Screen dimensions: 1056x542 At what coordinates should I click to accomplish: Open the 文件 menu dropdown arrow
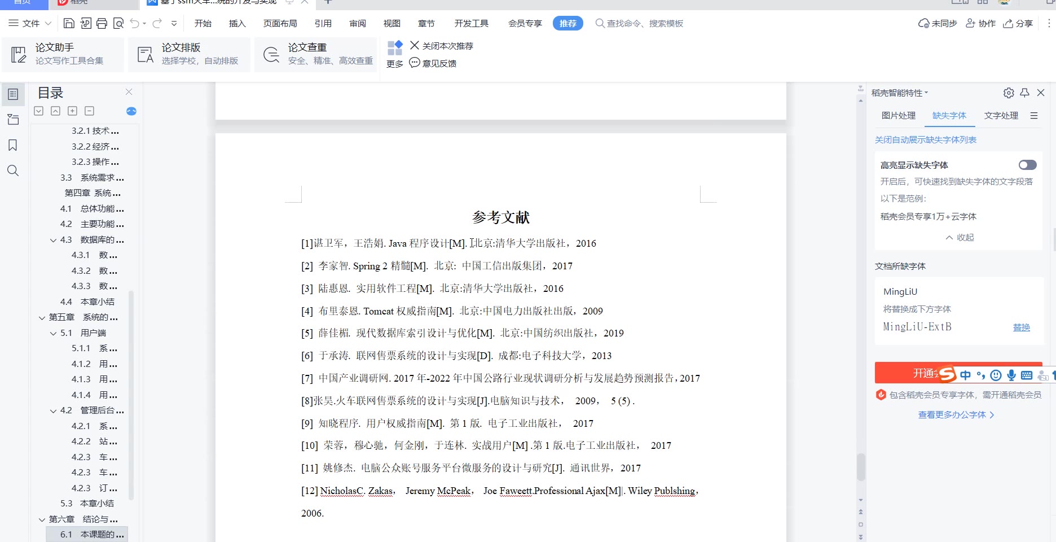tap(48, 23)
